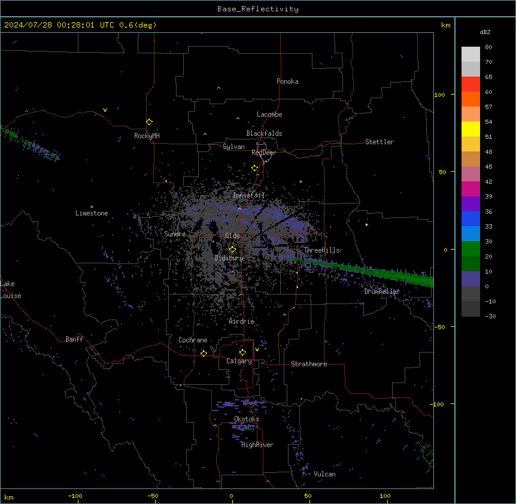516x504 pixels.
Task: Click the yellow diamond marker south of RedDeer
Action: pos(255,168)
